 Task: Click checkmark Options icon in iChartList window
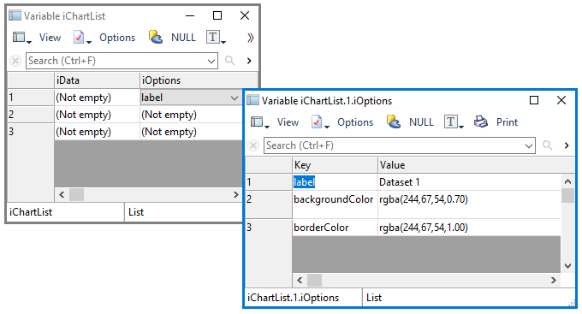coord(81,38)
